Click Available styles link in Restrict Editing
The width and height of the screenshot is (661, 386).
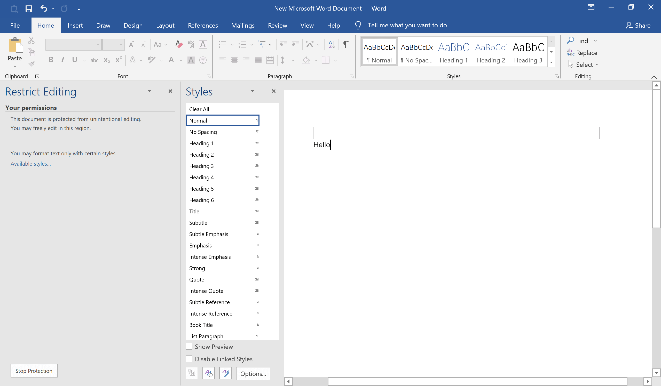[30, 163]
